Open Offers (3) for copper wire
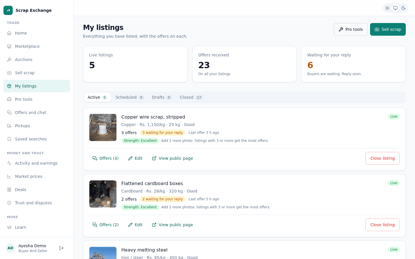Image resolution: width=415 pixels, height=259 pixels. (105, 158)
